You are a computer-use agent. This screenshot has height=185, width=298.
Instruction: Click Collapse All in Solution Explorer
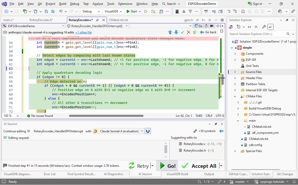(256, 27)
